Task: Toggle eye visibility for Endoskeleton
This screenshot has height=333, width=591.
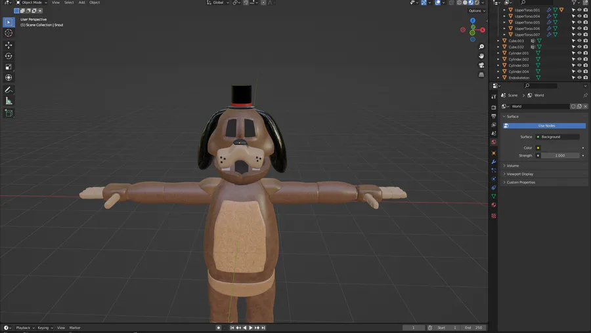Action: pos(579,77)
